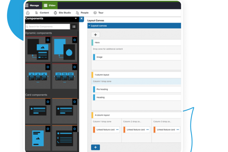Click the Drupal drop logo icon
The height and width of the screenshot is (152, 228).
point(28,13)
